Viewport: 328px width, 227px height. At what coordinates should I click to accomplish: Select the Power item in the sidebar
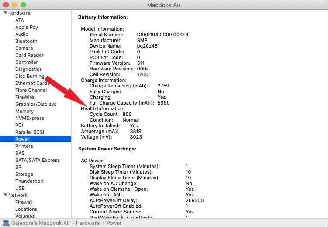click(22, 139)
